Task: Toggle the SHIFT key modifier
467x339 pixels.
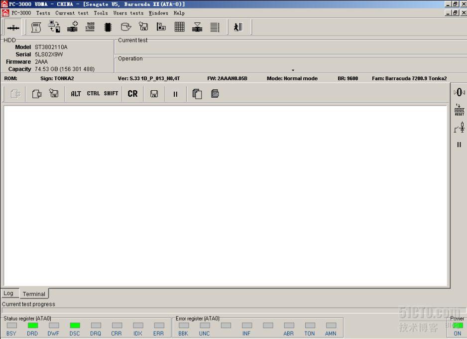Action: pyautogui.click(x=111, y=94)
